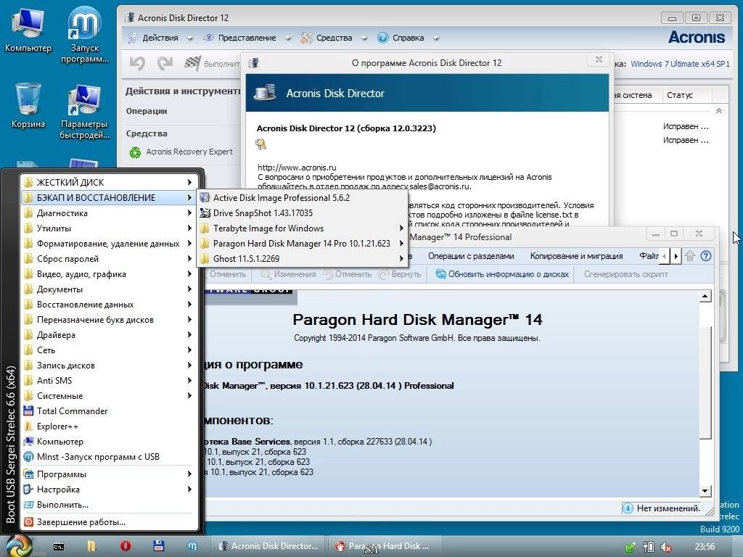743x557 pixels.
Task: Open Выполнить... run dialog
Action: tap(110, 505)
